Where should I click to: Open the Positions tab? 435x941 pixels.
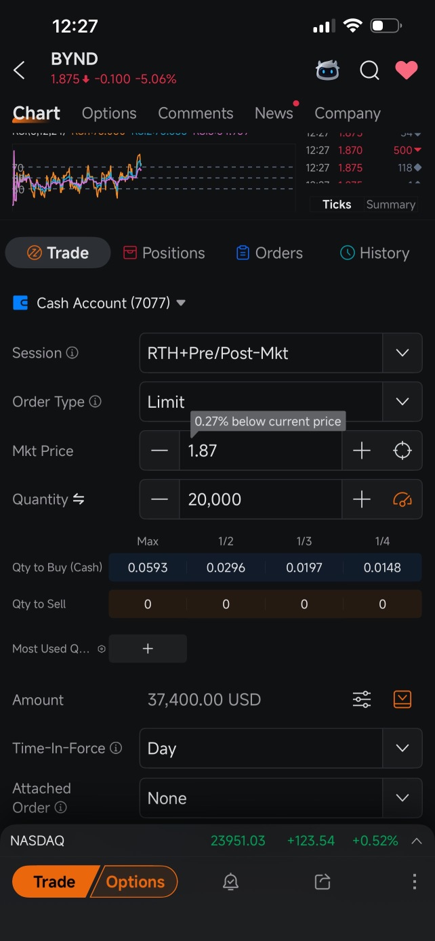click(x=164, y=253)
